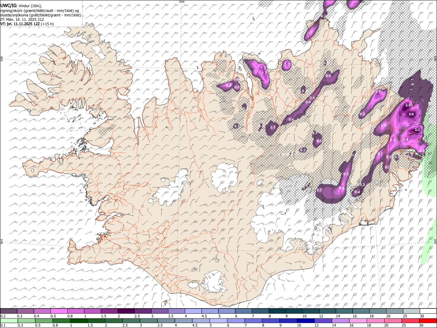The width and height of the screenshot is (437, 328).
Task: Click the 2.8 precipitation value on the map
Action: pyautogui.click(x=408, y=105)
